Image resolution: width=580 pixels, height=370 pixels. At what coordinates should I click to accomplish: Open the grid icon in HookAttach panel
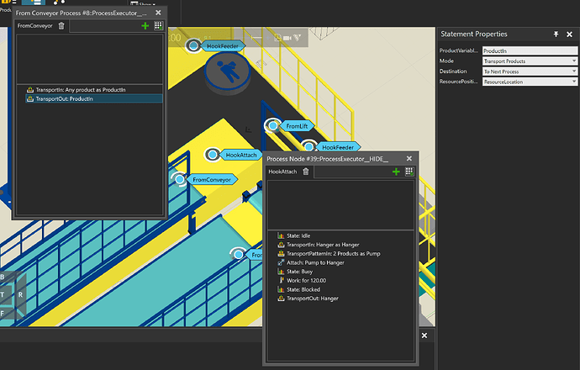[x=409, y=172]
